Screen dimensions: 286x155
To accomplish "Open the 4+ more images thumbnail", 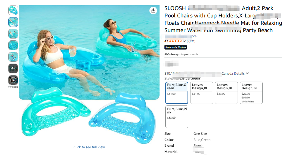I will [x=13, y=68].
